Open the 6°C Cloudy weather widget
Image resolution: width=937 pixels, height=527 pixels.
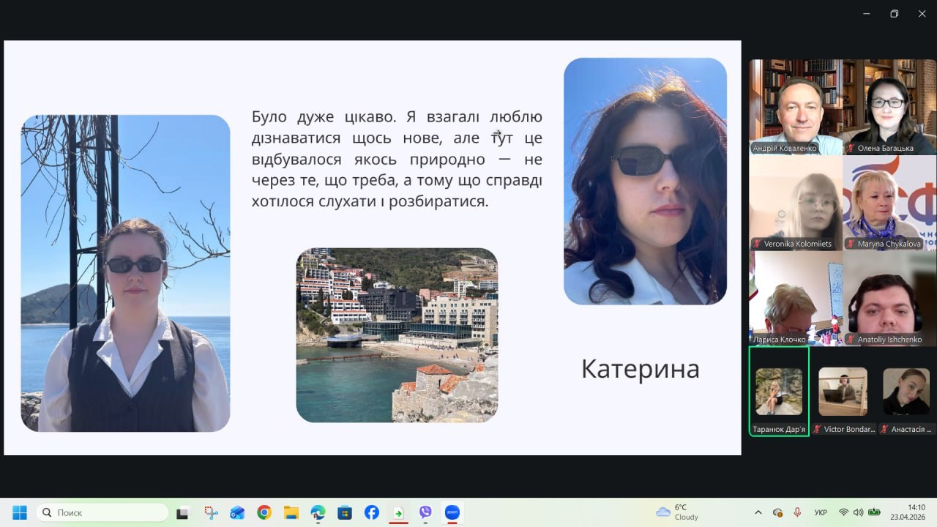[678, 512]
